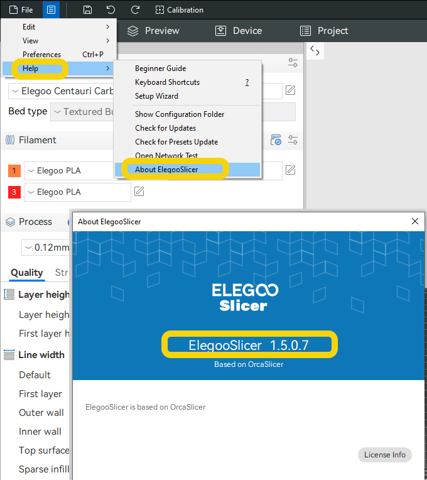Collapse the sidebar with the chevron toggle
427x480 pixels.
pyautogui.click(x=315, y=52)
